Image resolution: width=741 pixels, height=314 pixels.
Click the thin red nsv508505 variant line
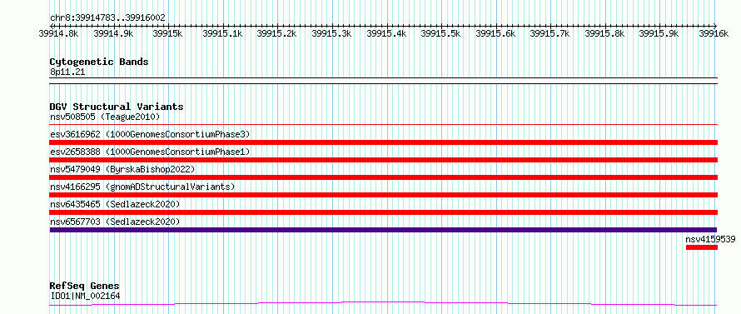coord(383,124)
